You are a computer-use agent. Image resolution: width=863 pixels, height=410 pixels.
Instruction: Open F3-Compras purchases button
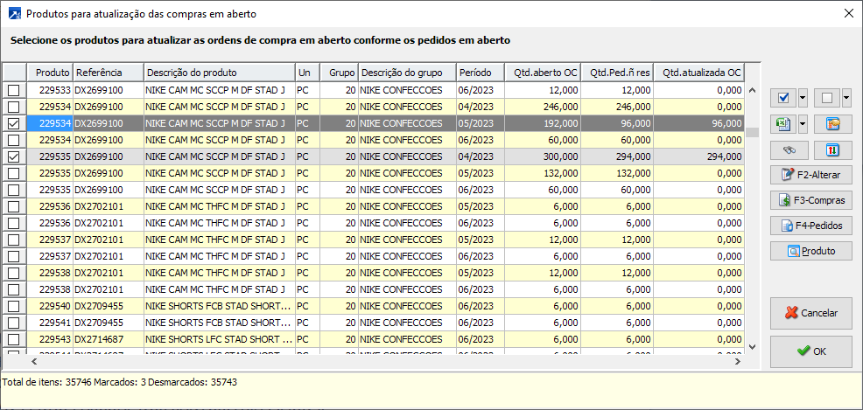coord(810,200)
